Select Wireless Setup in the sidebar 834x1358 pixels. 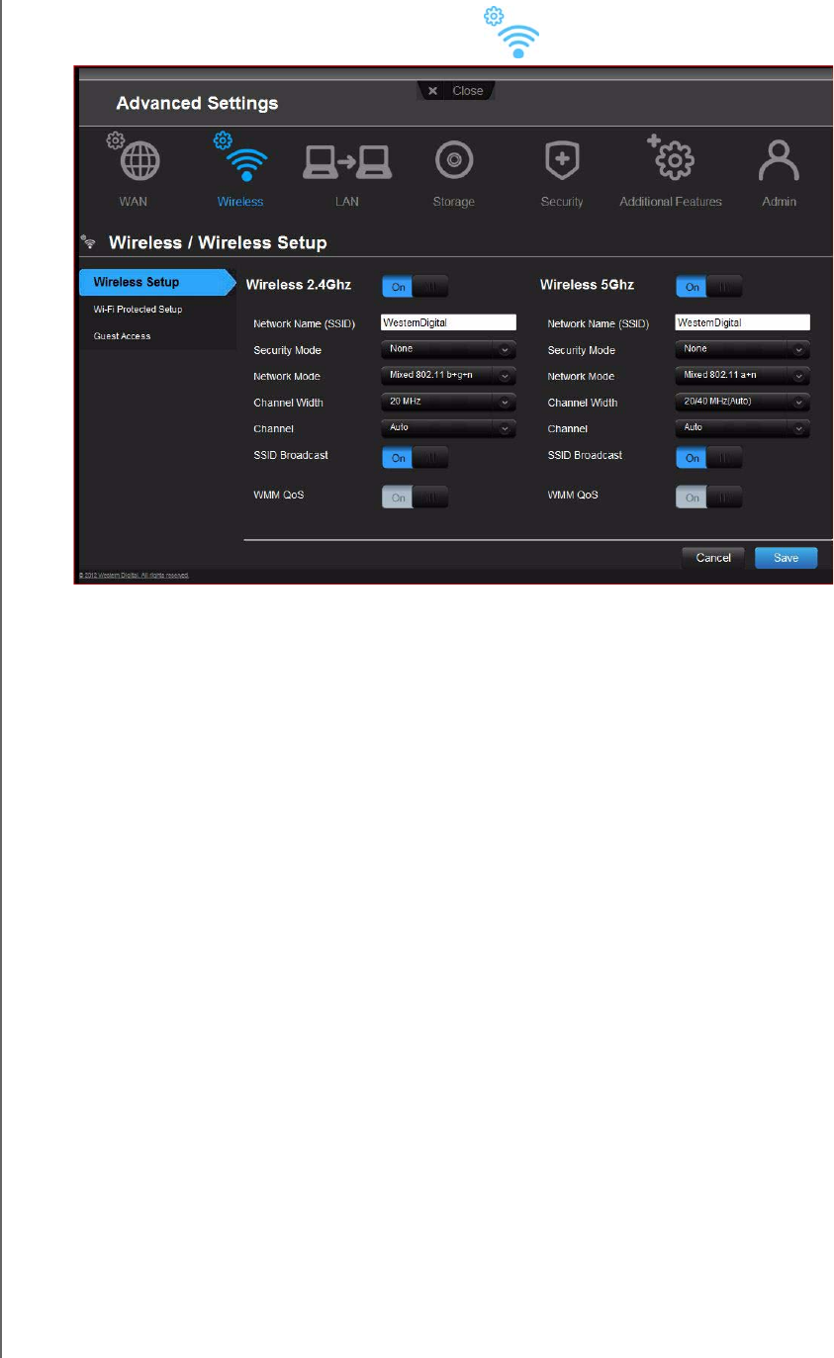(157, 282)
